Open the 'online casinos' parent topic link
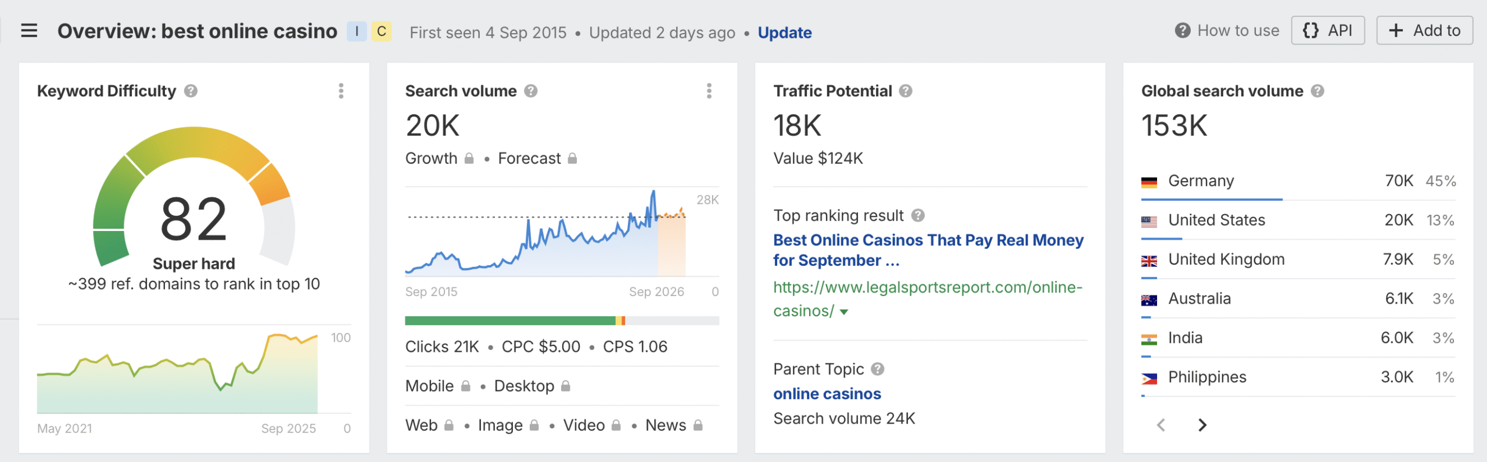This screenshot has width=1487, height=462. click(827, 394)
